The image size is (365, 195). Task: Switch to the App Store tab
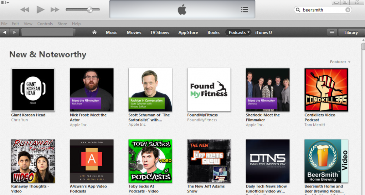pyautogui.click(x=188, y=32)
